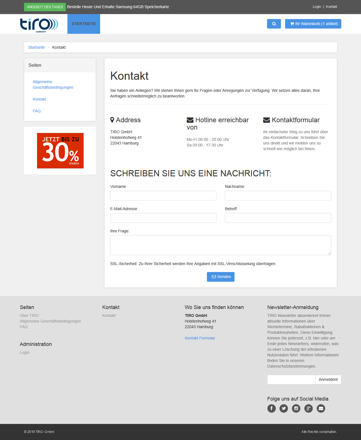The width and height of the screenshot is (361, 440).
Task: Open the Instagram social media icon
Action: (296, 408)
